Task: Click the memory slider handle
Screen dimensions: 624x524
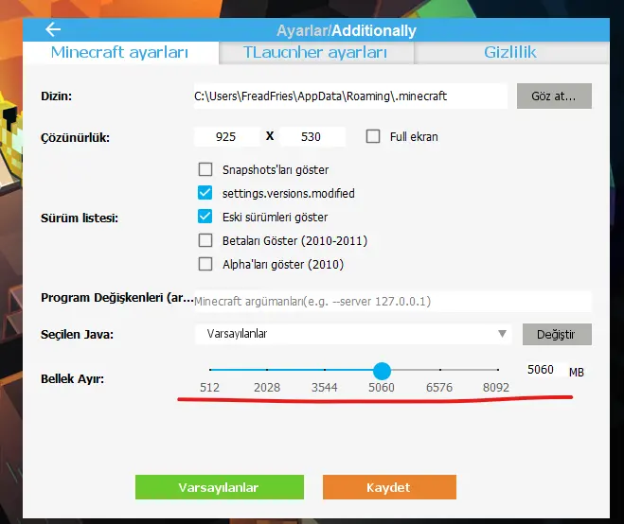Action: (x=382, y=371)
